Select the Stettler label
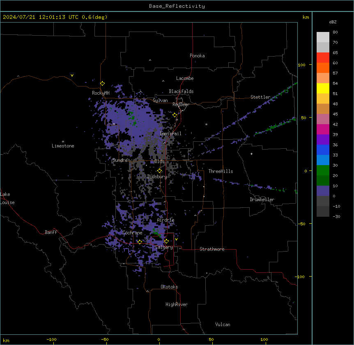 click(260, 97)
